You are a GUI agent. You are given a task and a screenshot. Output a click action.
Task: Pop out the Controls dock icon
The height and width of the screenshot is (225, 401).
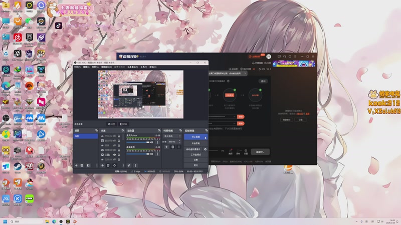[207, 130]
